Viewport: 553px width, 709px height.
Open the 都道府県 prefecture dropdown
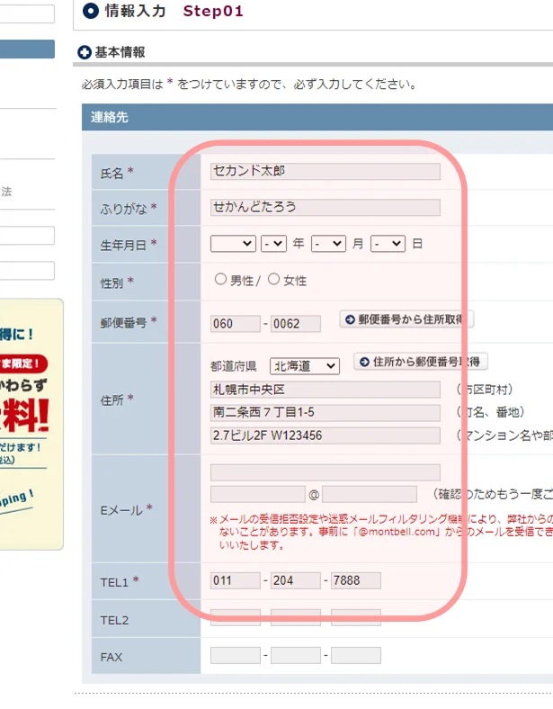[x=305, y=366]
